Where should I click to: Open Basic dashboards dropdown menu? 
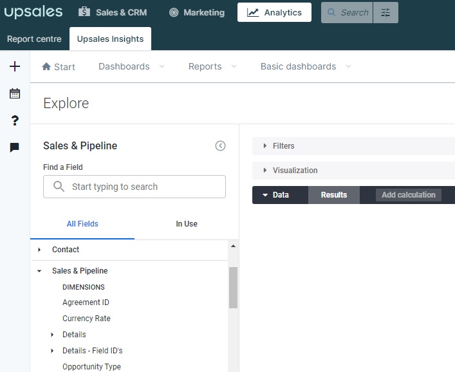pos(306,66)
